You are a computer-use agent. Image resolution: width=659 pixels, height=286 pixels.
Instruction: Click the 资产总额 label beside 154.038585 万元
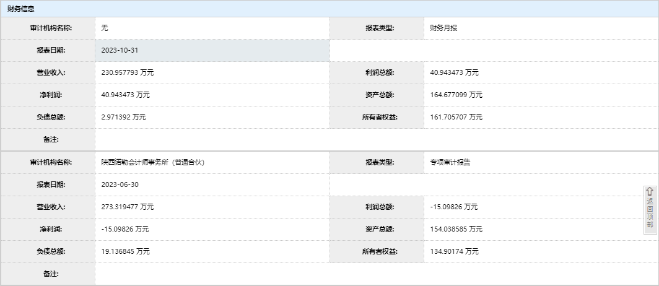pos(380,229)
